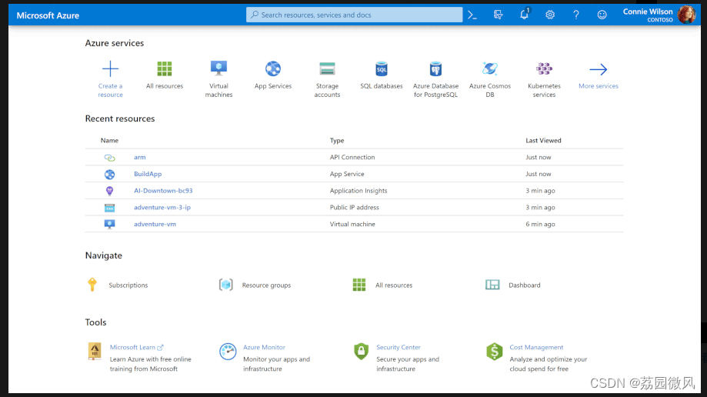Click the API Connection icon beside arm

[x=109, y=158]
